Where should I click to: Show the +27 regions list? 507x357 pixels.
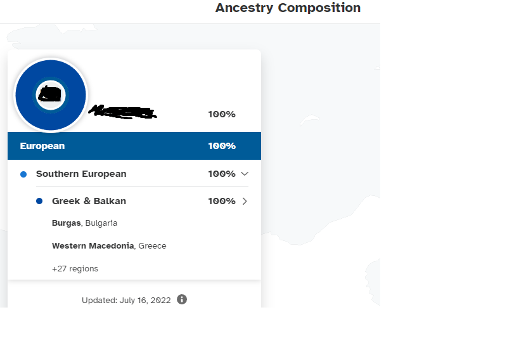coord(75,269)
